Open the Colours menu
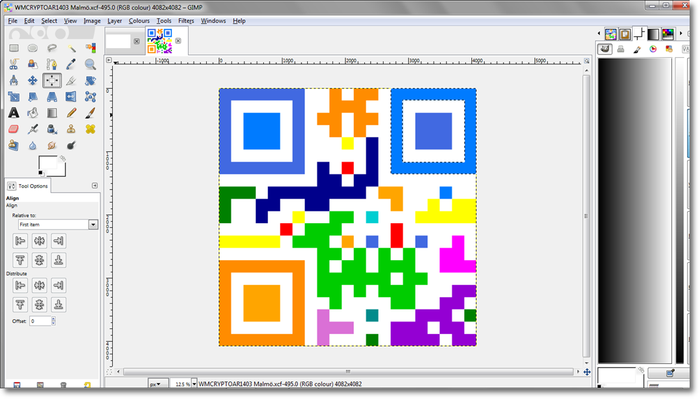 coord(139,21)
